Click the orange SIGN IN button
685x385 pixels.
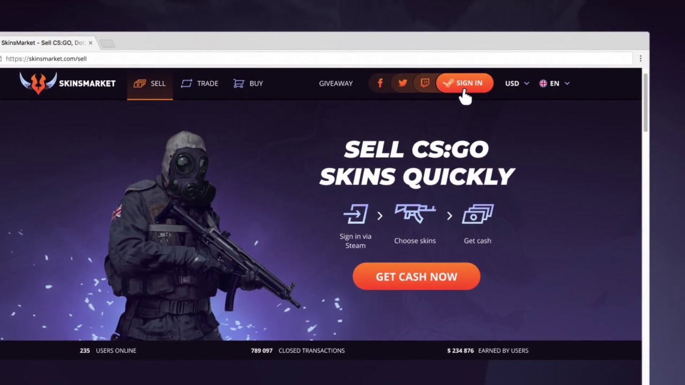coord(465,83)
